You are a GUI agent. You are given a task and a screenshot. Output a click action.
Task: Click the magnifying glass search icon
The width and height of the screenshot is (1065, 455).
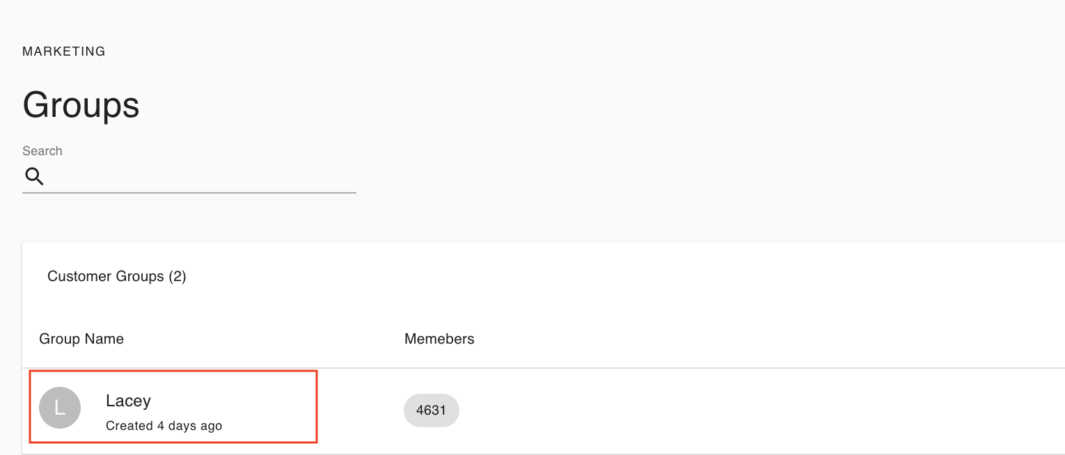coord(35,177)
